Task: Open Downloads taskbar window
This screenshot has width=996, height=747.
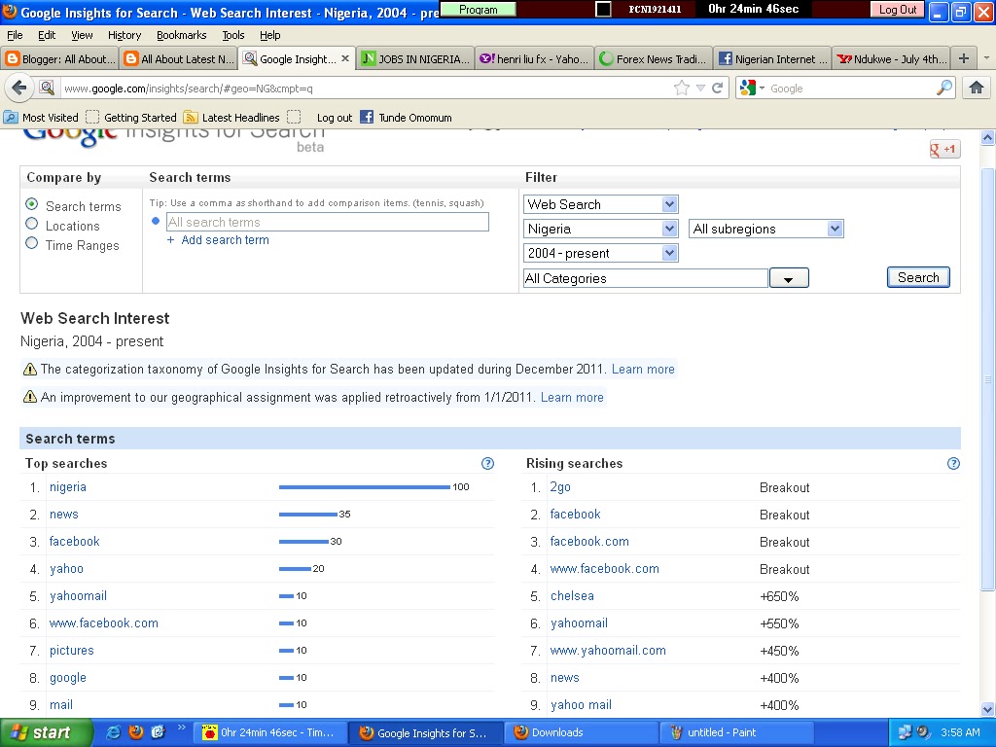Action: 581,732
